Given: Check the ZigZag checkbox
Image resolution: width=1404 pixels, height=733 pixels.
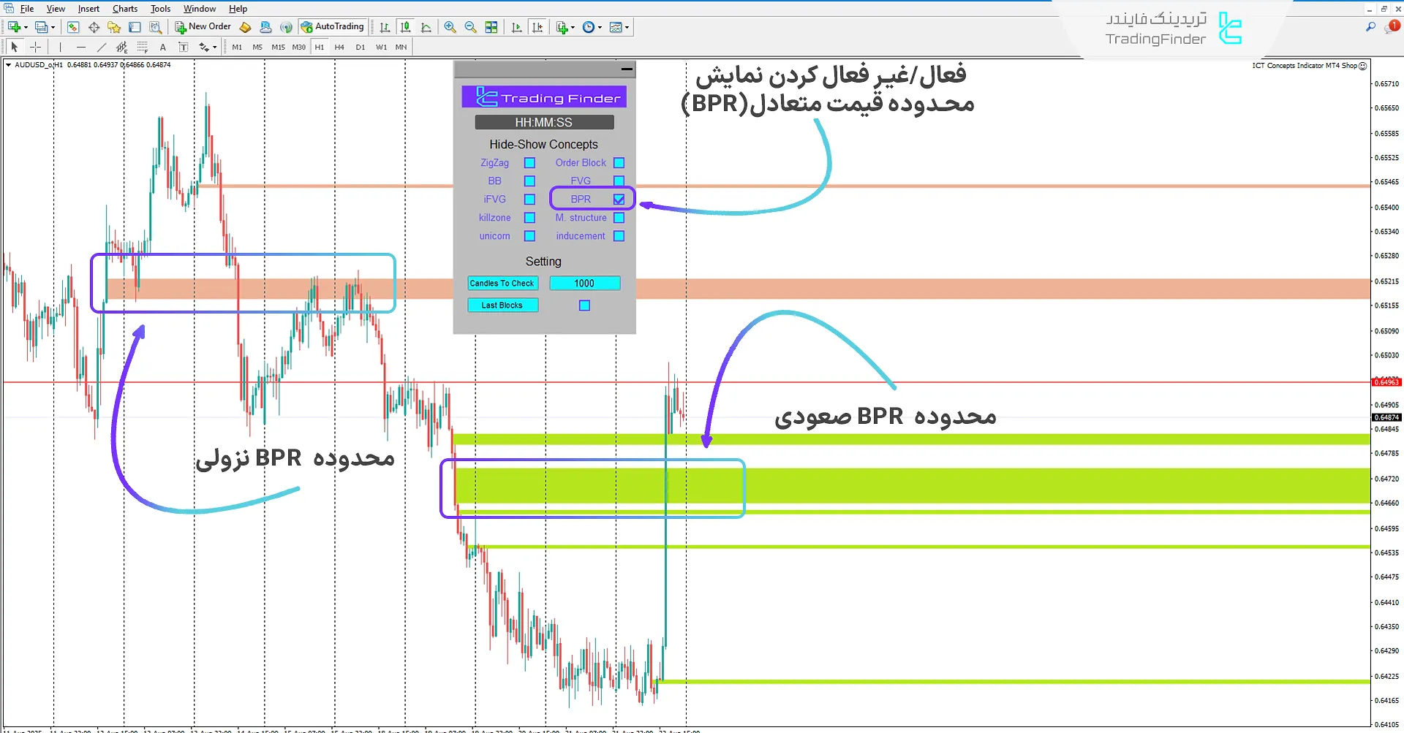Looking at the screenshot, I should tap(529, 162).
